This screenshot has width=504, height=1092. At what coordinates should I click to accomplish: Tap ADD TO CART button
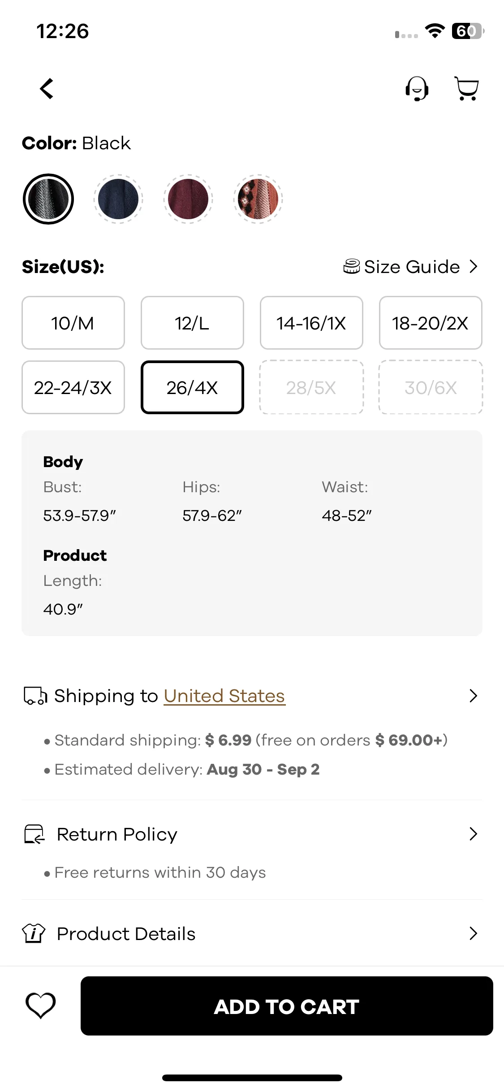point(287,1006)
